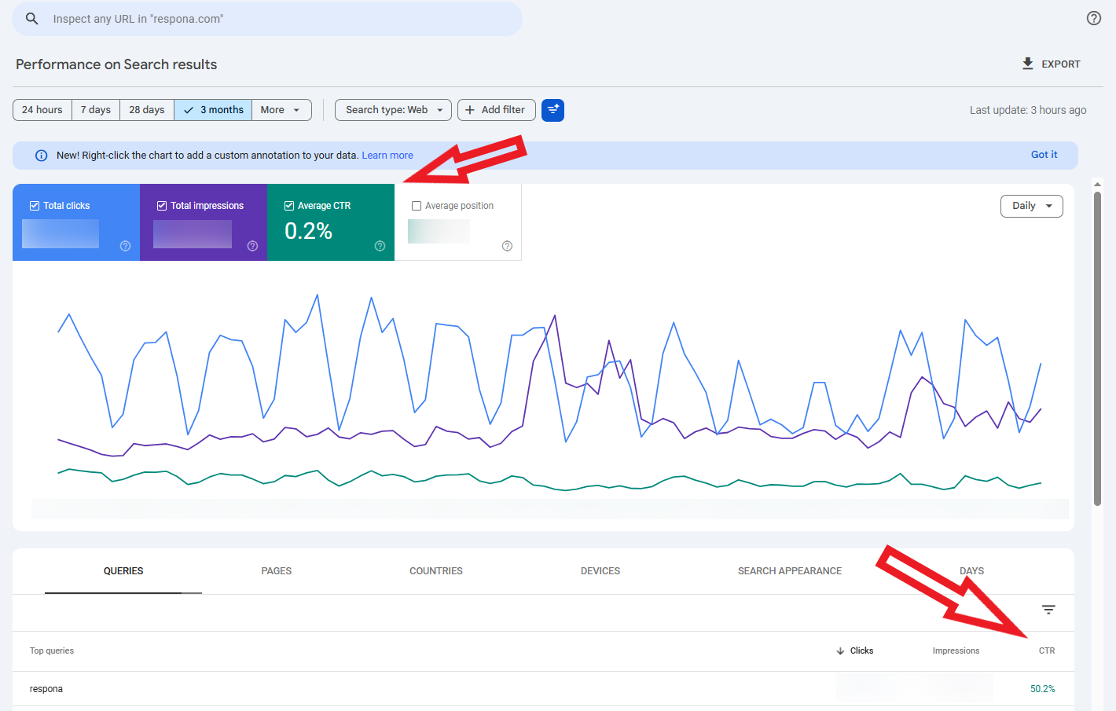Click the sort arrow next to Clicks column
The image size is (1116, 711).
[840, 651]
